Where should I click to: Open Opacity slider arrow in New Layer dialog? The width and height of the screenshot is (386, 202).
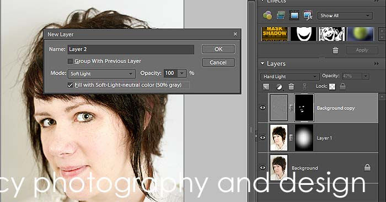tap(182, 73)
